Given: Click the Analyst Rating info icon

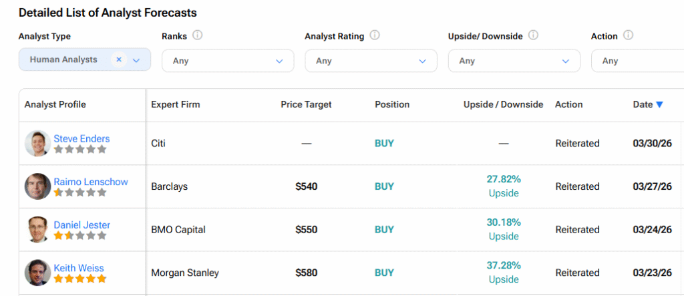Looking at the screenshot, I should point(375,35).
